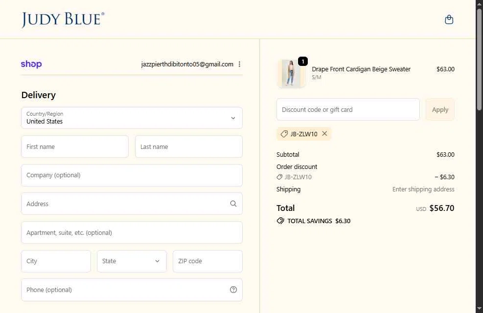Click the phone help question mark icon
The image size is (483, 313).
coord(233,290)
